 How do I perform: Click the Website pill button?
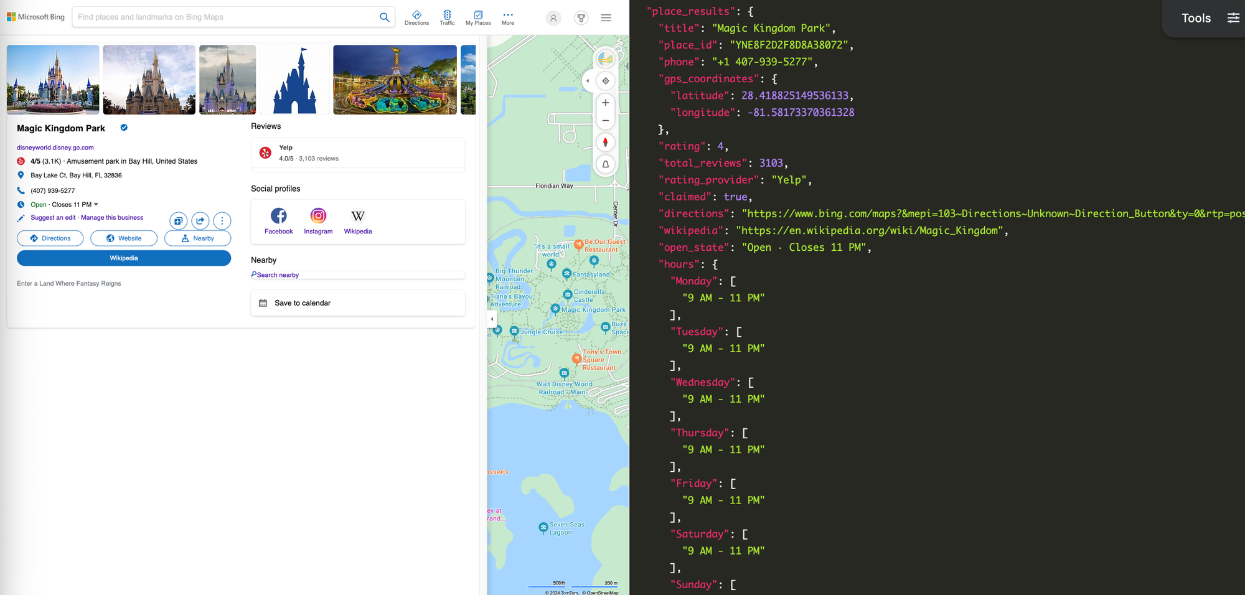point(124,238)
